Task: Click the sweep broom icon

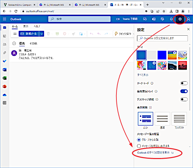Action: [74, 34]
